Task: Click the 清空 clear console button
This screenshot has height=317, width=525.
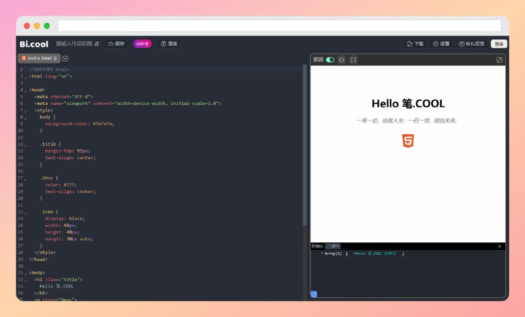Action: point(333,246)
